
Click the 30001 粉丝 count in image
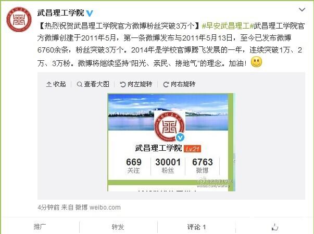tap(168, 166)
